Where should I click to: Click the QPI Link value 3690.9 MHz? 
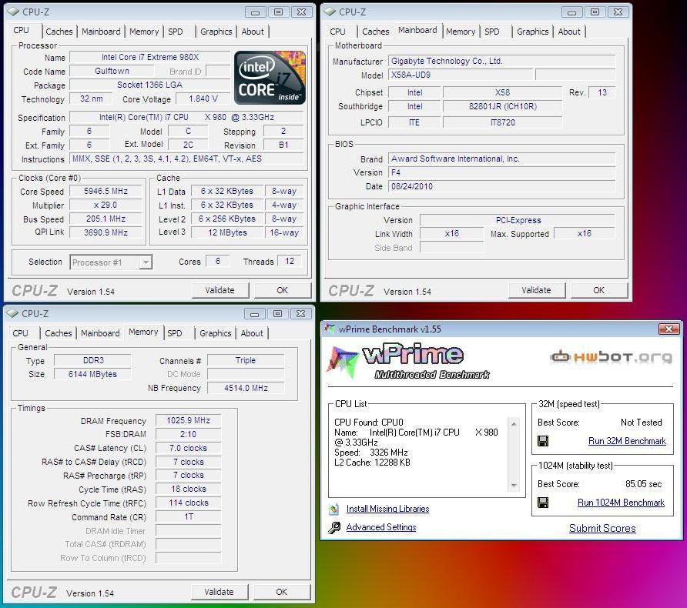(x=106, y=232)
